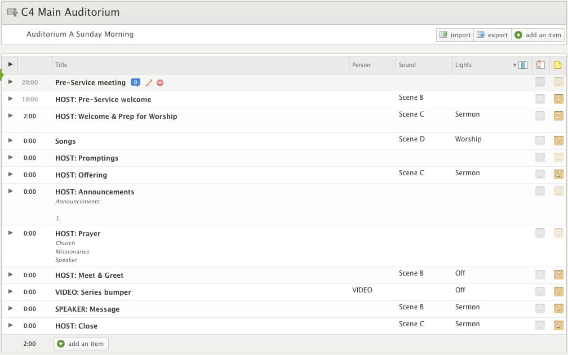The height and width of the screenshot is (355, 568).
Task: Expand SPEAKER: Message row
Action: tap(11, 308)
